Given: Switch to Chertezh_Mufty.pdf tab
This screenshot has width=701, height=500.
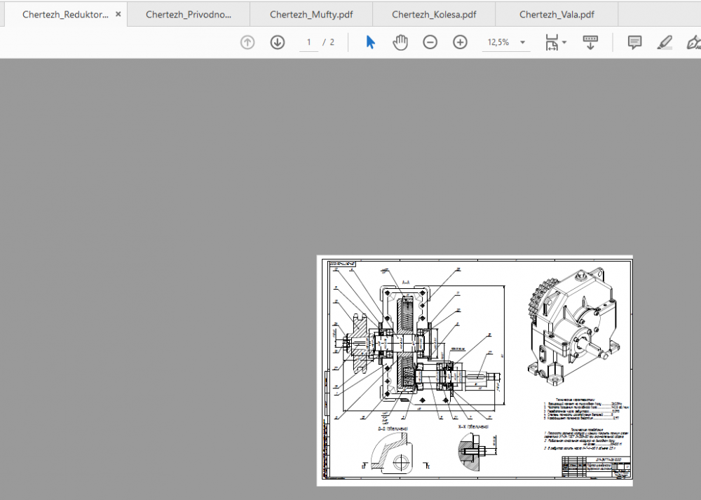Looking at the screenshot, I should [x=311, y=14].
